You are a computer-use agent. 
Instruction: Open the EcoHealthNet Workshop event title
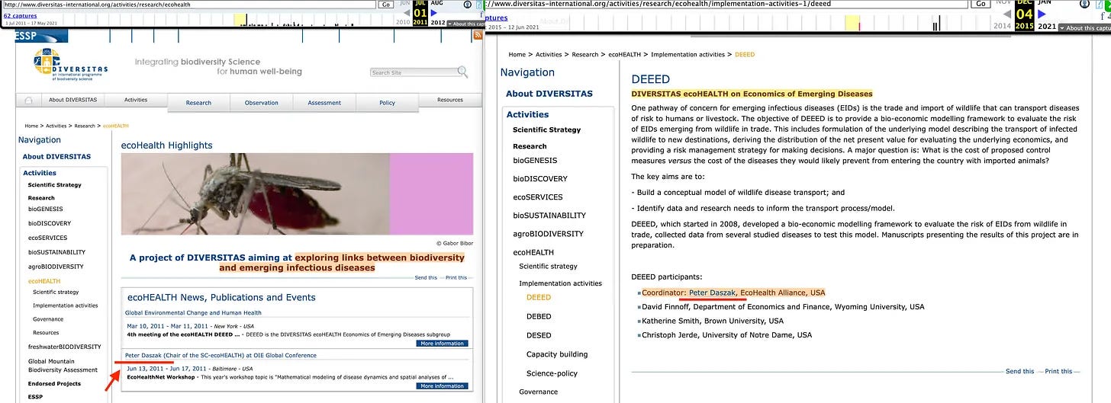click(x=159, y=377)
